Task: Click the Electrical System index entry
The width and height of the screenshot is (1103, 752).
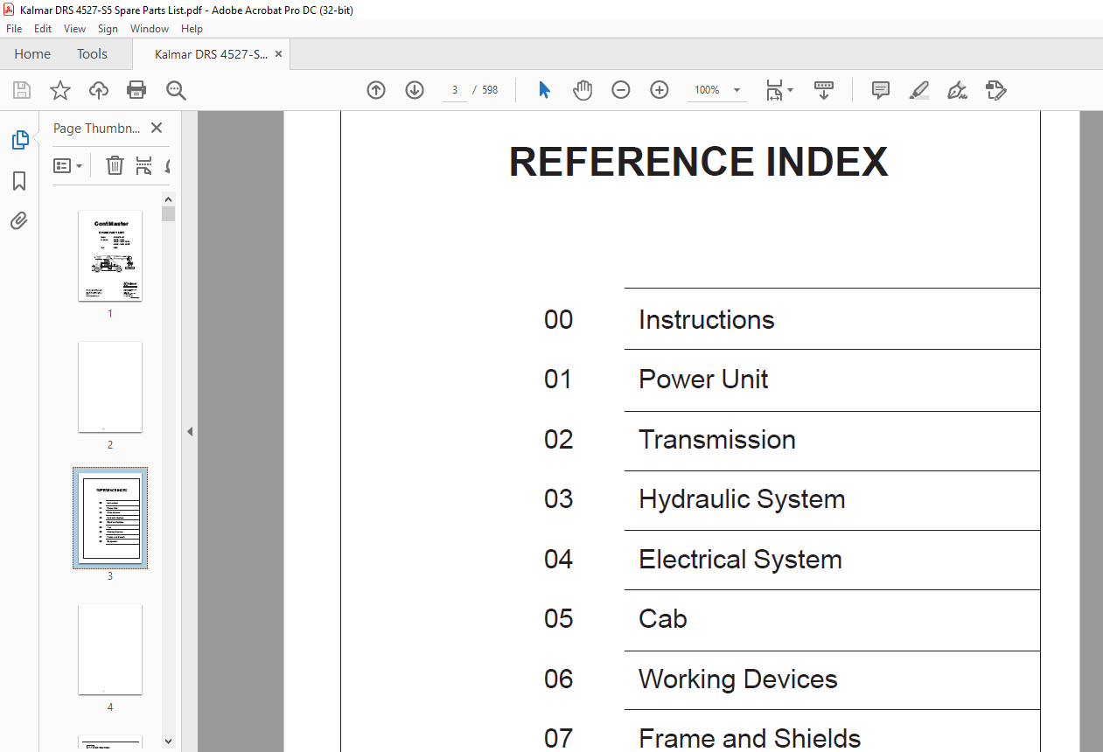Action: point(740,560)
